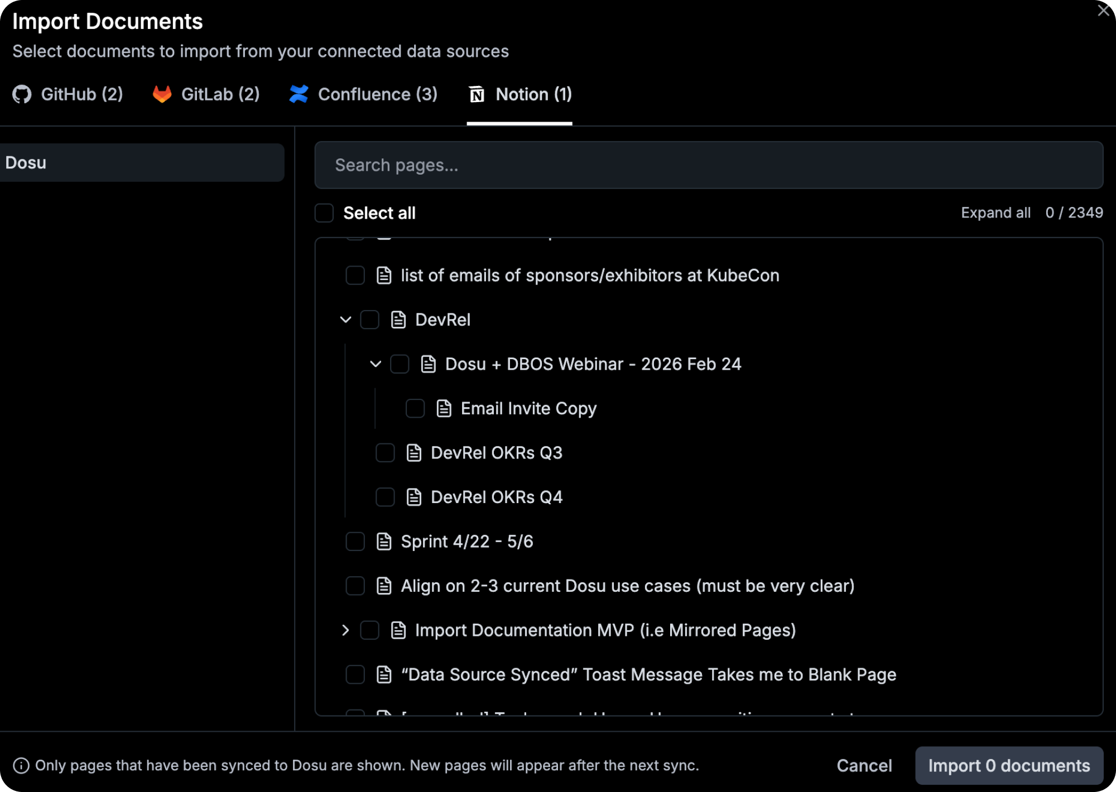1116x792 pixels.
Task: Click the GitLab fox icon
Action: (161, 94)
